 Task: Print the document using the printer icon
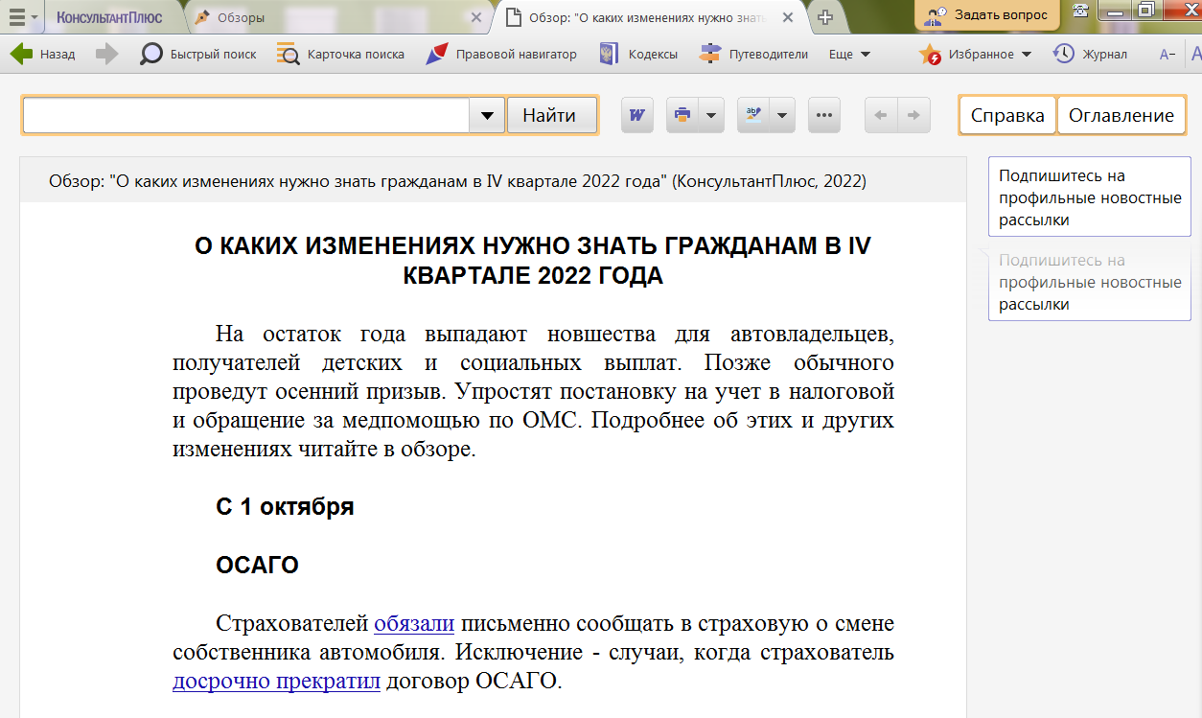click(x=682, y=115)
